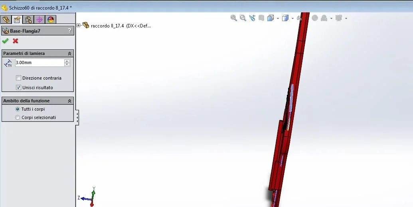Click Edit Appearance sphere icon
413x207 pixels.
point(315,18)
